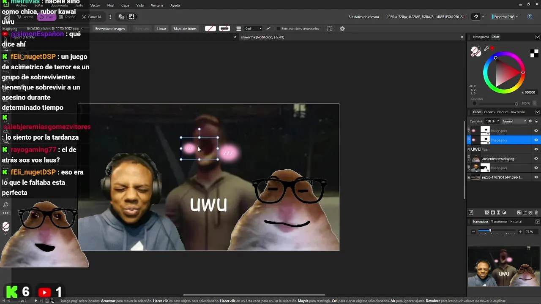The image size is (541, 304).
Task: Expand the Color panel options chevron
Action: pos(538,37)
